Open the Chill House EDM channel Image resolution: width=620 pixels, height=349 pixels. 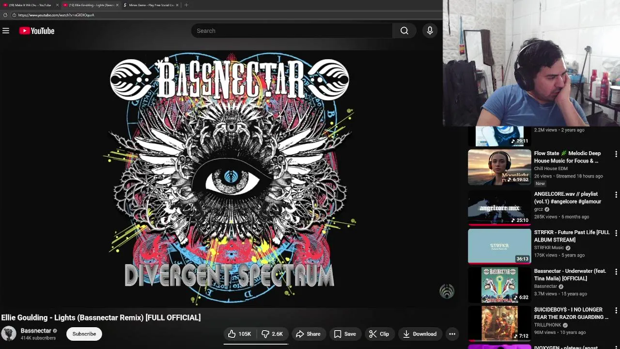(x=551, y=169)
